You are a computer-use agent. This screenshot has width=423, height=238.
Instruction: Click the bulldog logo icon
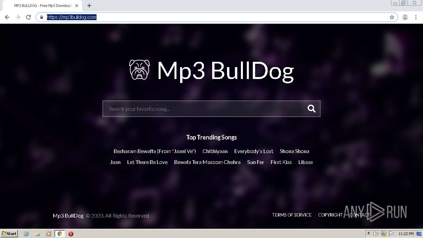tap(139, 70)
